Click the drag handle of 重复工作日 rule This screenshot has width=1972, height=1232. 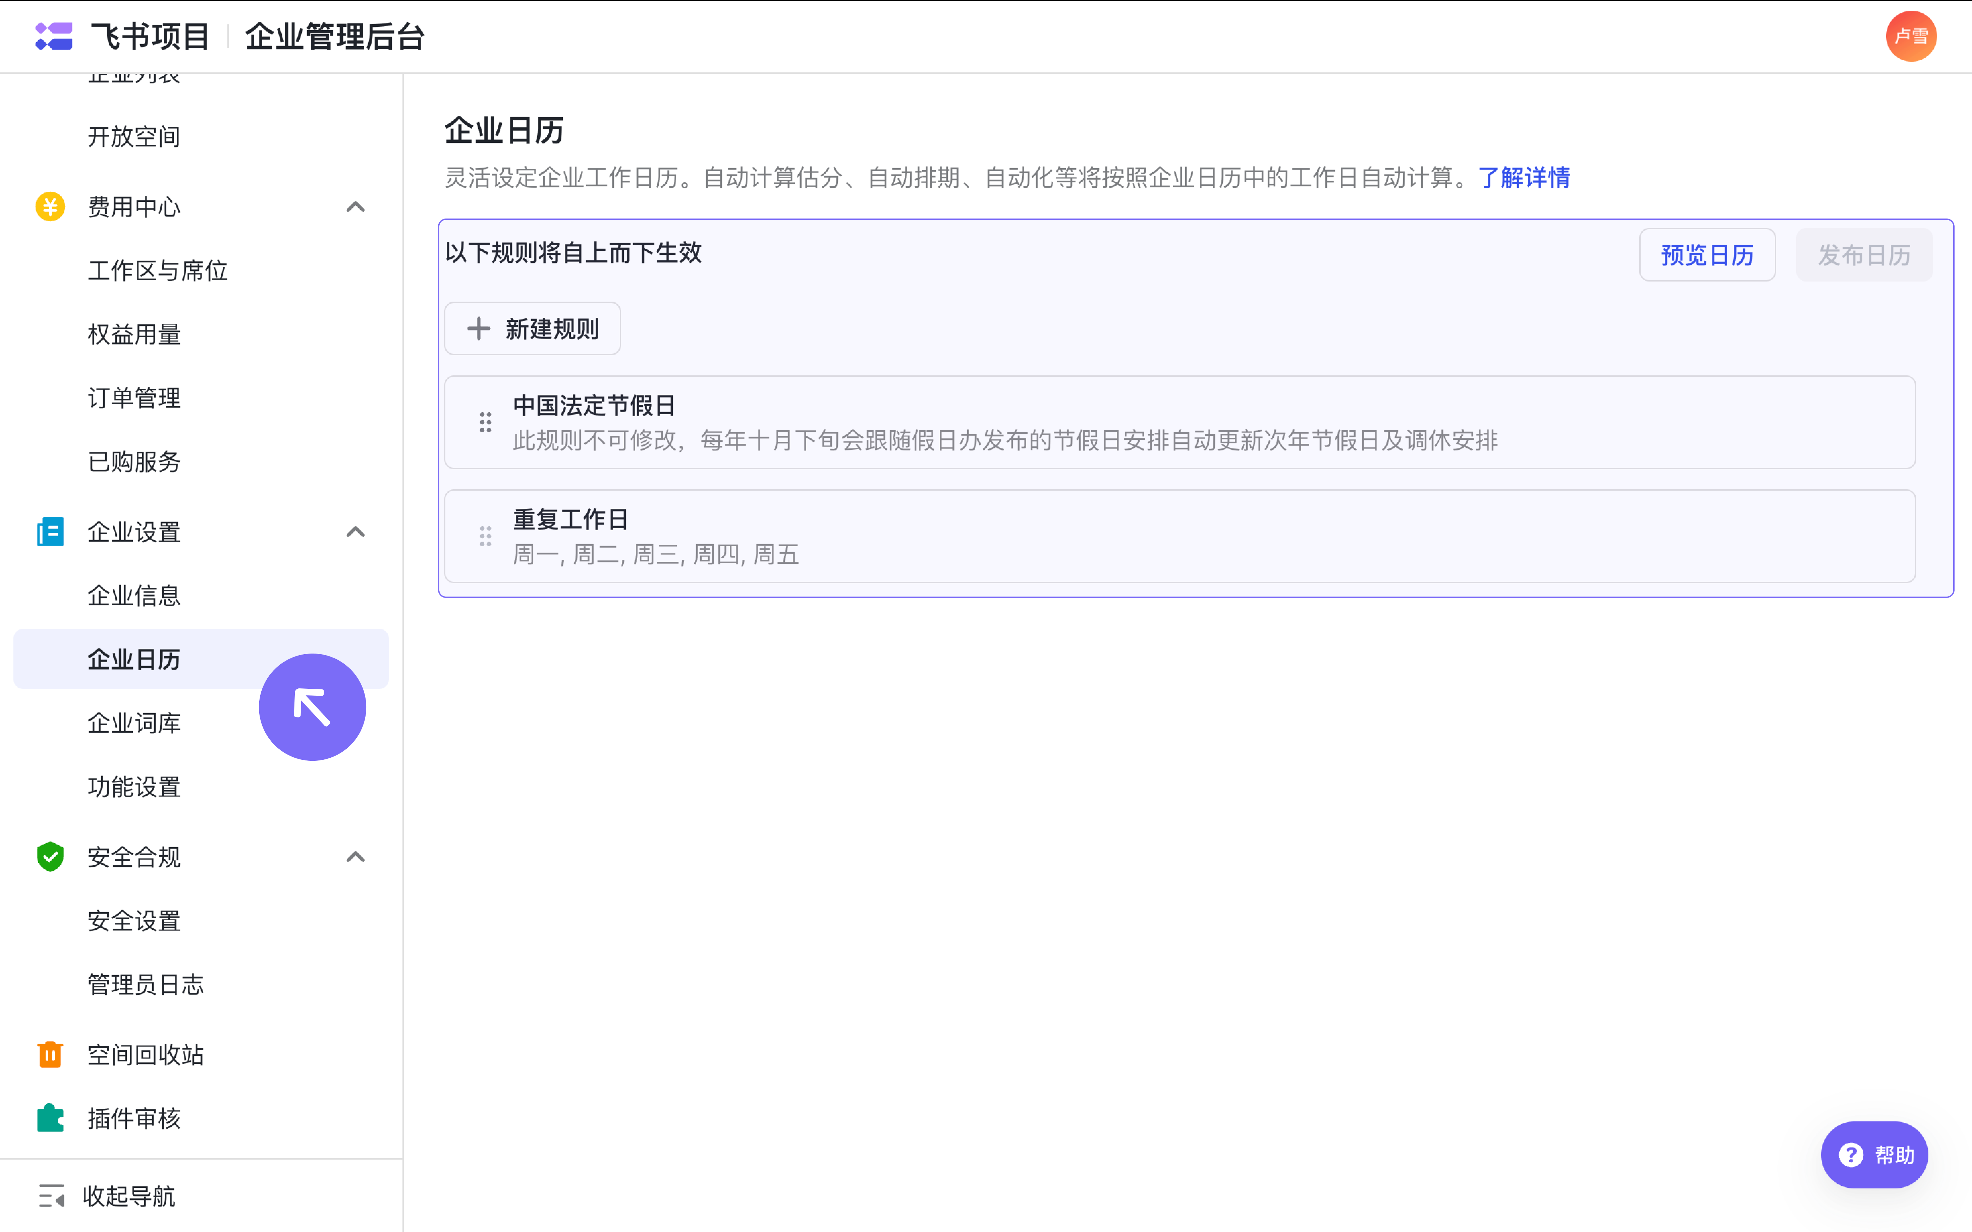point(486,536)
